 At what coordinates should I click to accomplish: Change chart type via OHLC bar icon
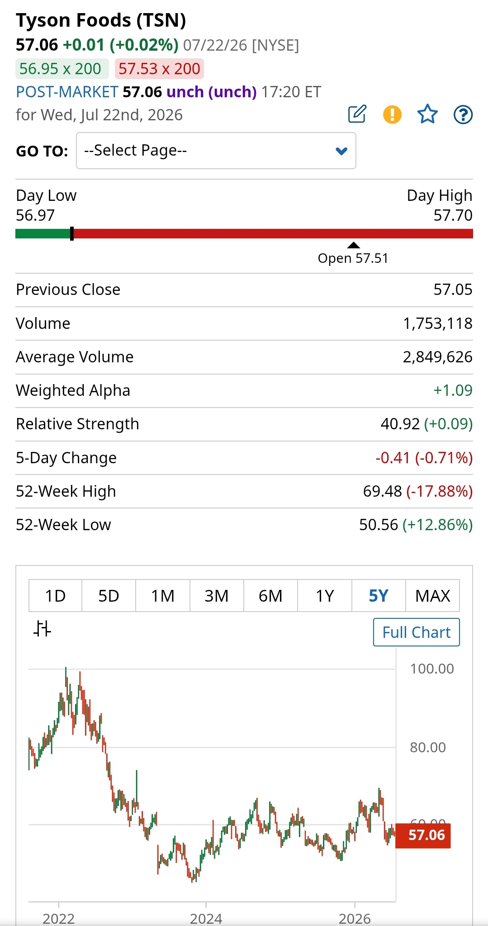(42, 628)
